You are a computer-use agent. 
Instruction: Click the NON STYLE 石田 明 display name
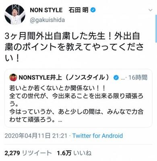point(59,10)
